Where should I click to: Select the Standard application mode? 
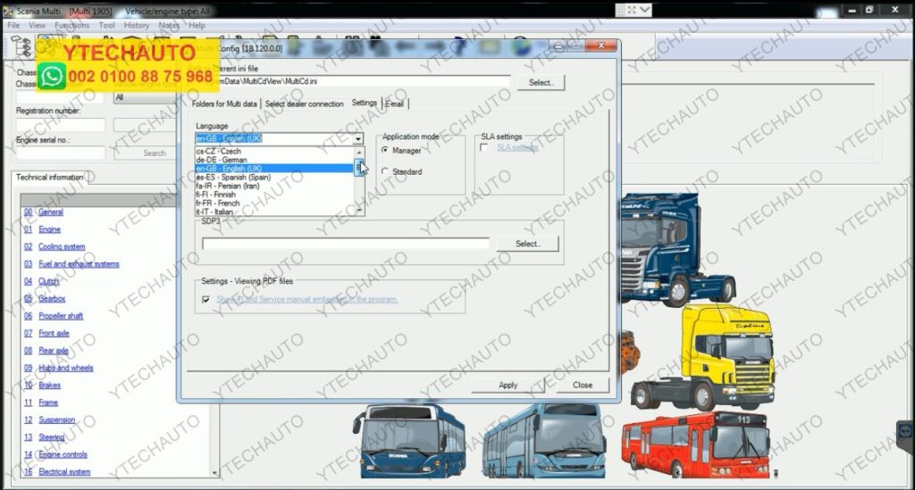pos(385,171)
